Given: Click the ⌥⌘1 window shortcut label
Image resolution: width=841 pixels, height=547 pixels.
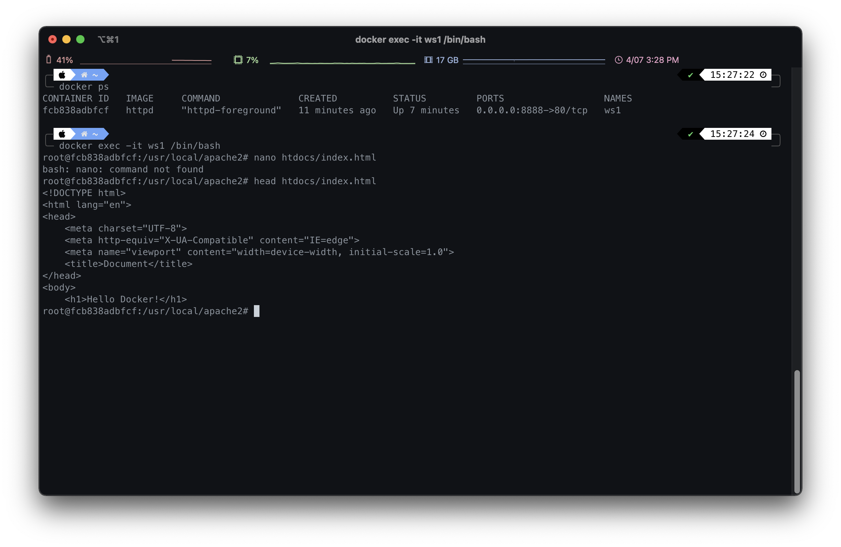Looking at the screenshot, I should click(108, 40).
